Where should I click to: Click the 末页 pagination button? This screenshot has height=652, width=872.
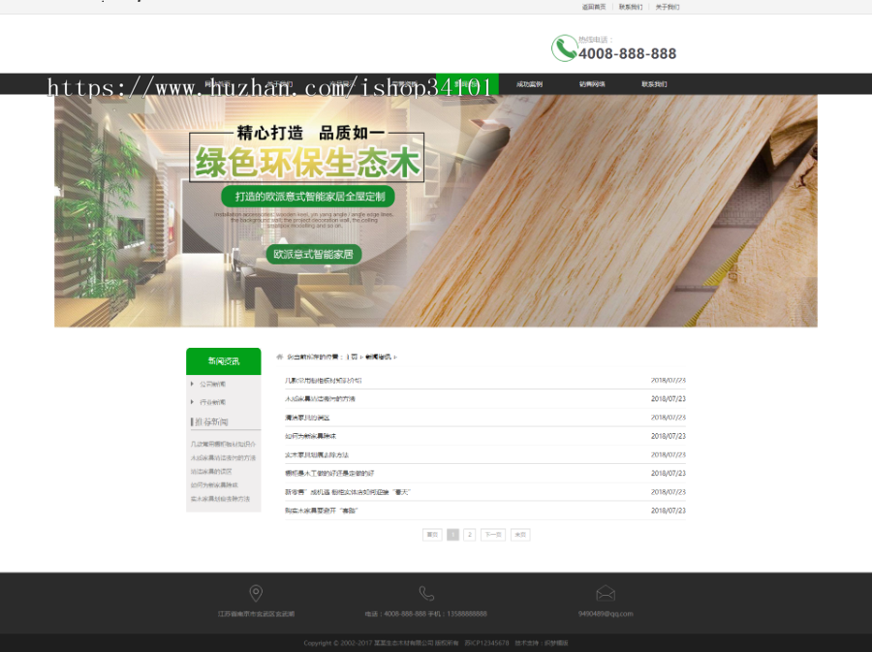pos(520,534)
